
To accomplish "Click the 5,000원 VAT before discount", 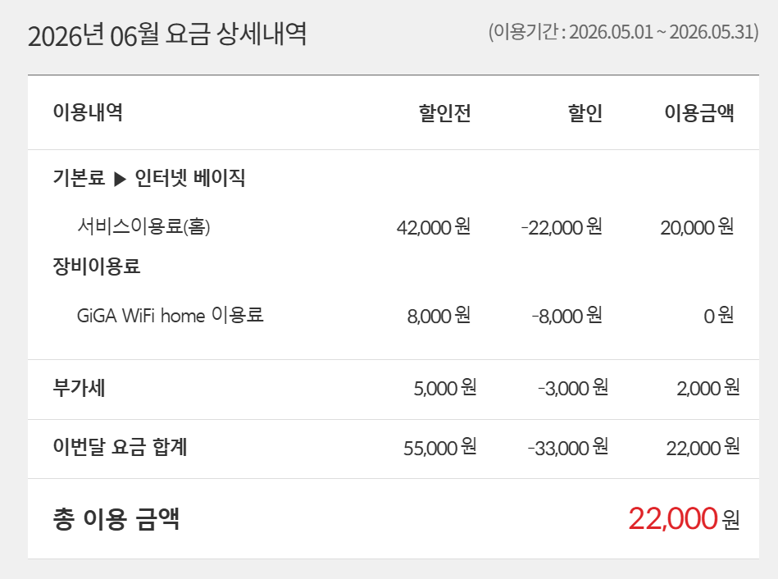I will [444, 387].
